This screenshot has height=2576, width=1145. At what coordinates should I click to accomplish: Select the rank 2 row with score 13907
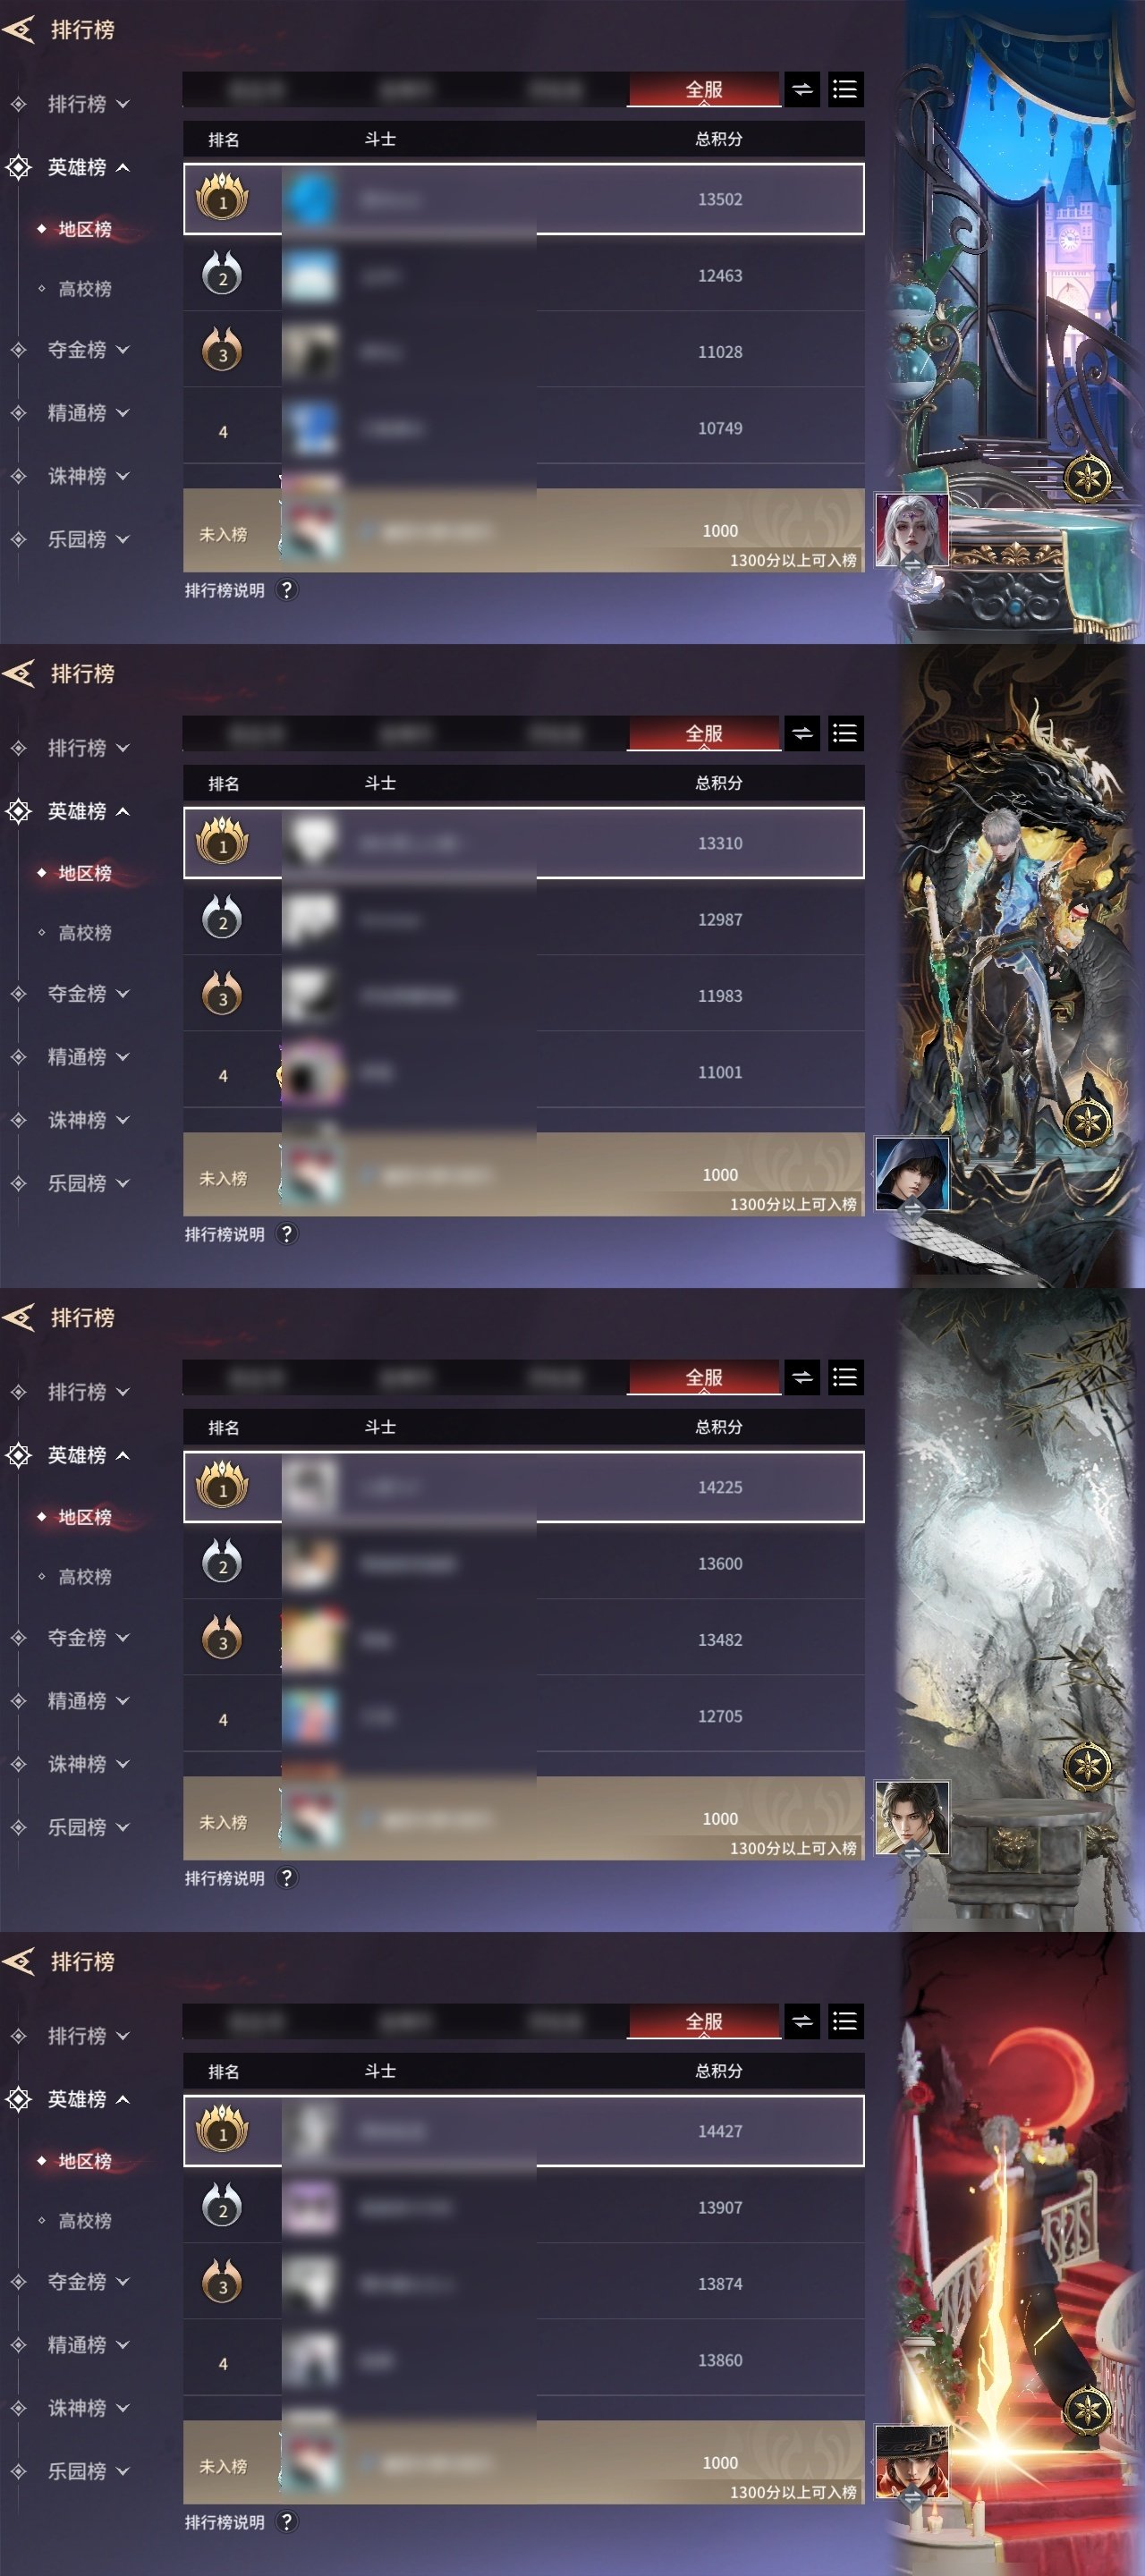[524, 2207]
